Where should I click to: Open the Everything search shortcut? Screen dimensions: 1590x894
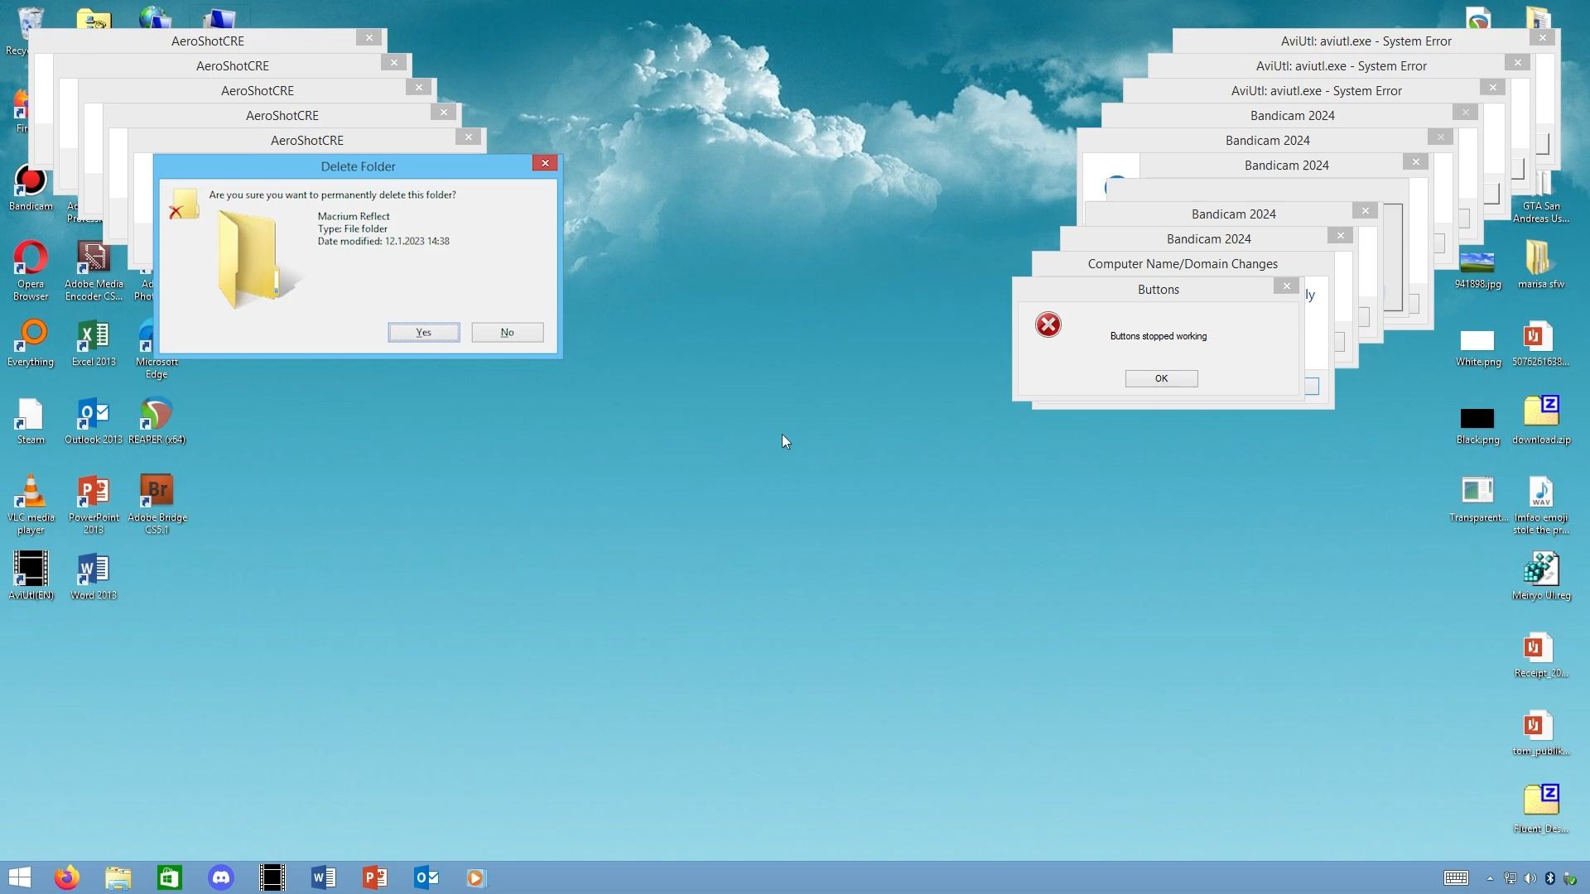click(31, 343)
